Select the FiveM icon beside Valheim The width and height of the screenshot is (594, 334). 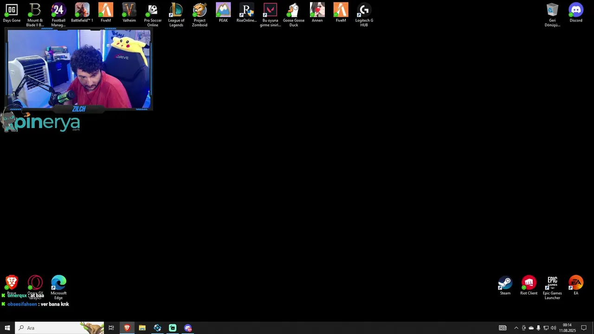click(106, 13)
